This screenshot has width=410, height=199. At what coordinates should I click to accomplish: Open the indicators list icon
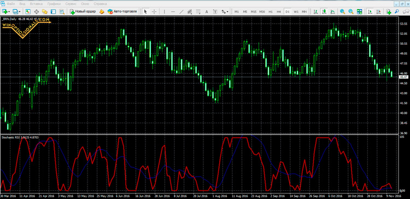pos(389,12)
